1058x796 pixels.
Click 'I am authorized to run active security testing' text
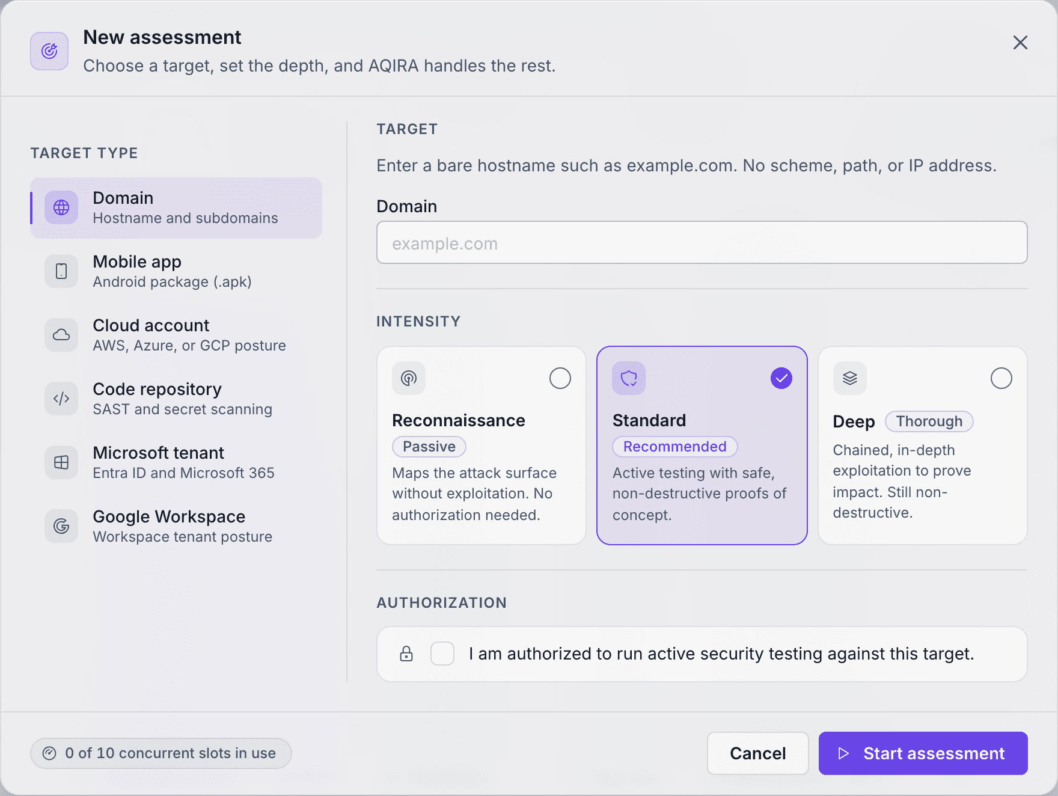click(721, 654)
